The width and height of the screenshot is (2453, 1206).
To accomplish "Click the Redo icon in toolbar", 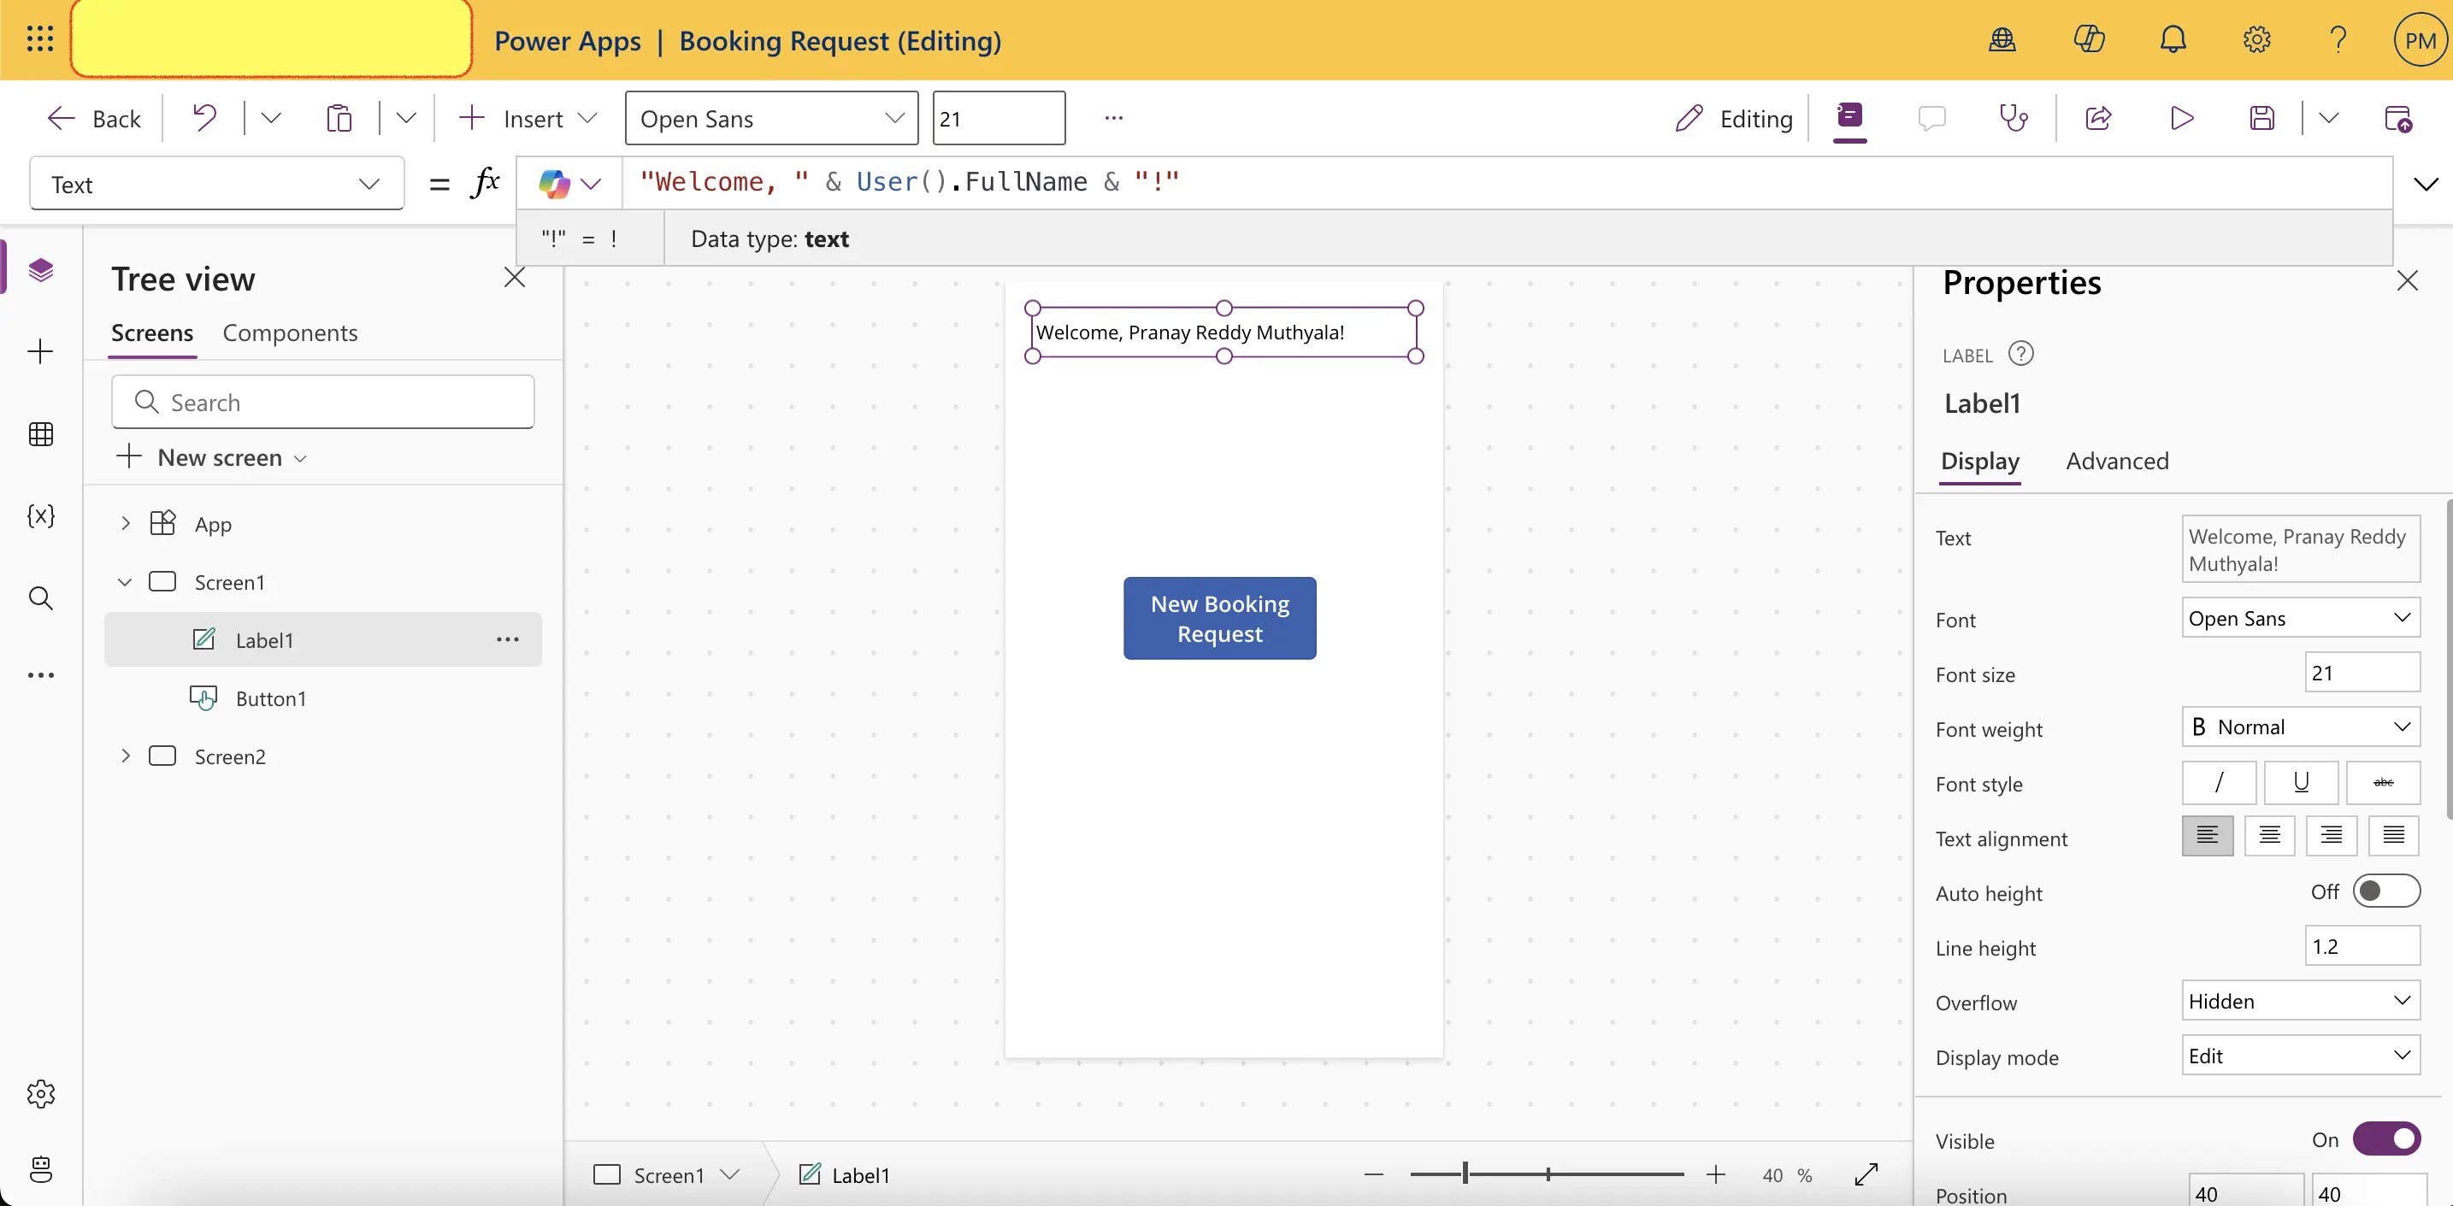I will [x=269, y=117].
